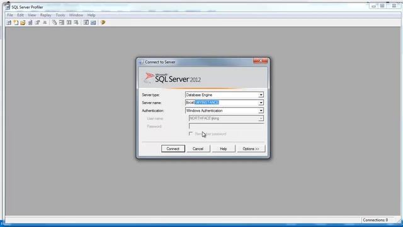This screenshot has width=403, height=227.
Task: Open the File menu
Action: [x=10, y=15]
